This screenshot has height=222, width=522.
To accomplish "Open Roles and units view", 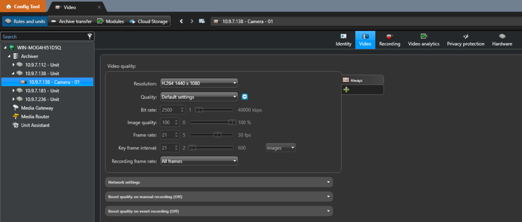I will (25, 21).
